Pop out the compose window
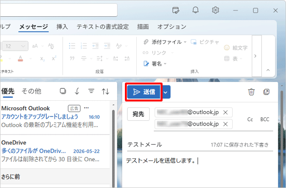 tap(266, 92)
